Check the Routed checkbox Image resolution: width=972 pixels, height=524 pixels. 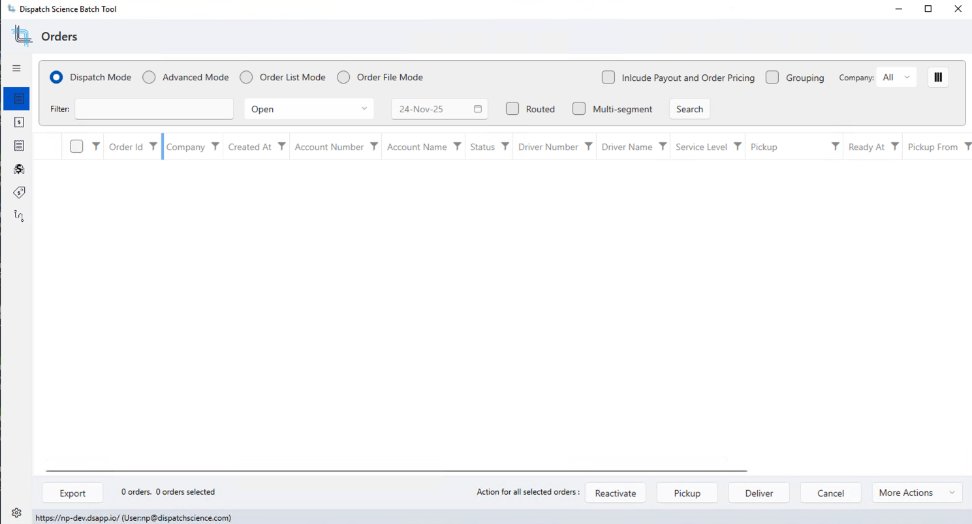click(512, 108)
